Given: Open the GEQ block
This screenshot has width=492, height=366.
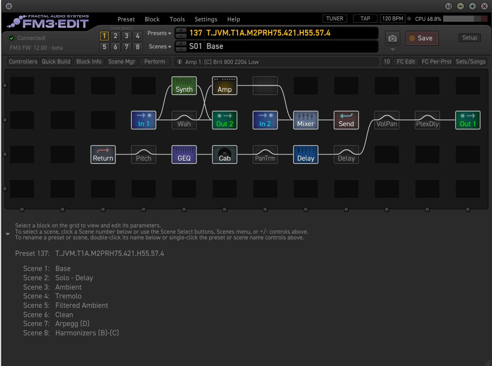Looking at the screenshot, I should [x=184, y=155].
